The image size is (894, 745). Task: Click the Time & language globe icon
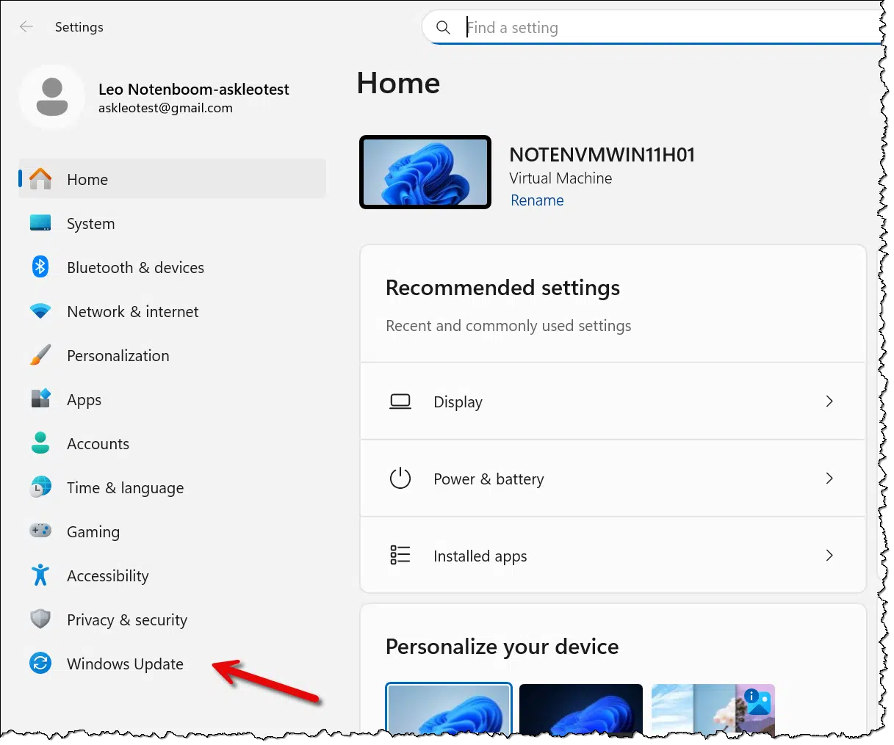40,487
